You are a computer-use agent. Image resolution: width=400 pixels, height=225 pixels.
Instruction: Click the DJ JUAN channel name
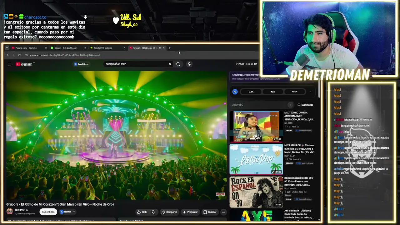click(288, 123)
